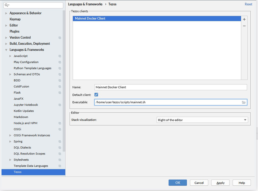Expand the Spring subsection
Image resolution: width=258 pixels, height=191 pixels.
point(10,142)
